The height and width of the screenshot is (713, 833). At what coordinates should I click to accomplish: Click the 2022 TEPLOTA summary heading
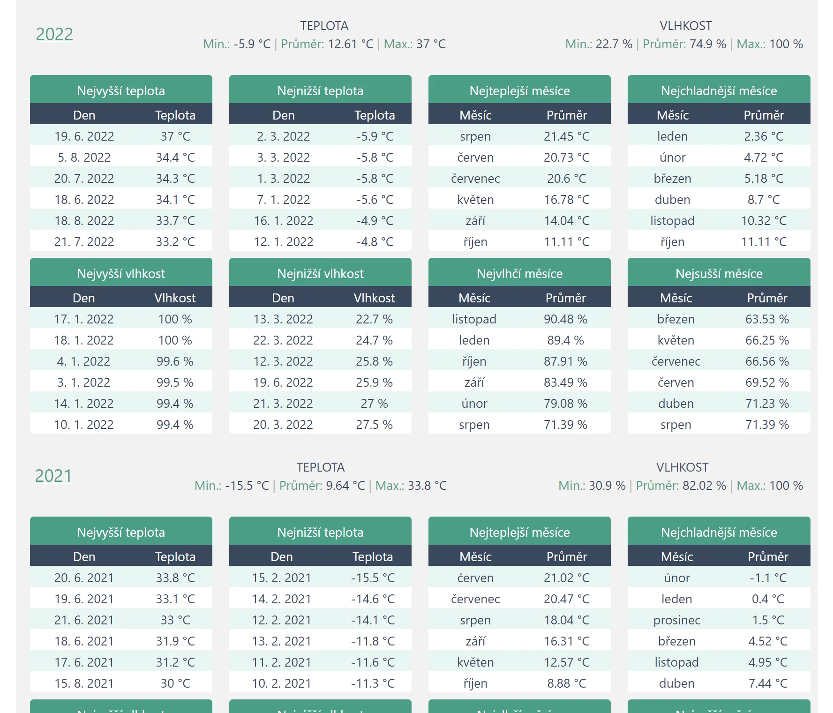click(x=324, y=26)
